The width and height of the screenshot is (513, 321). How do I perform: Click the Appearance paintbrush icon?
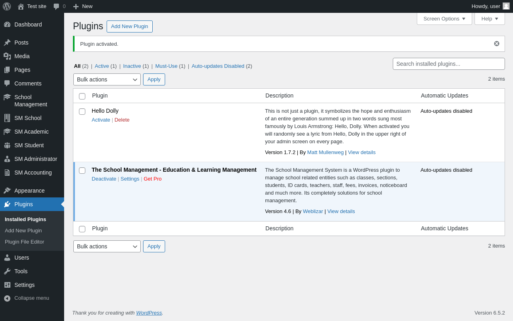(7, 191)
